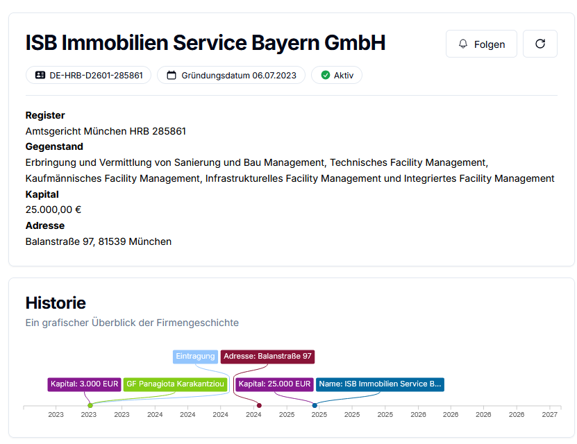Click the 'Amtsgericht München HRB 285861' register text

(x=106, y=131)
